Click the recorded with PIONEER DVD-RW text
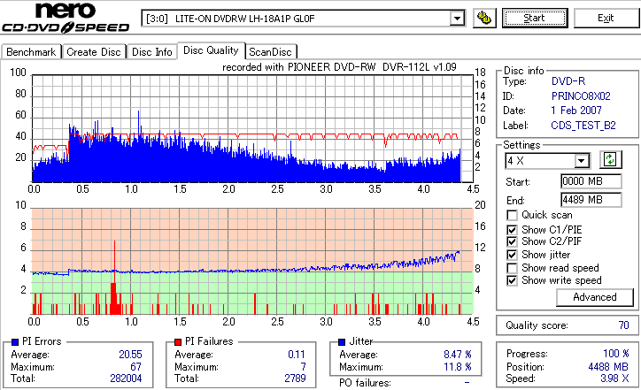The height and width of the screenshot is (390, 641). pyautogui.click(x=339, y=67)
